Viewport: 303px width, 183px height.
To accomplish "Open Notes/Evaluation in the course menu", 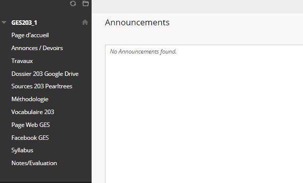I will point(34,163).
